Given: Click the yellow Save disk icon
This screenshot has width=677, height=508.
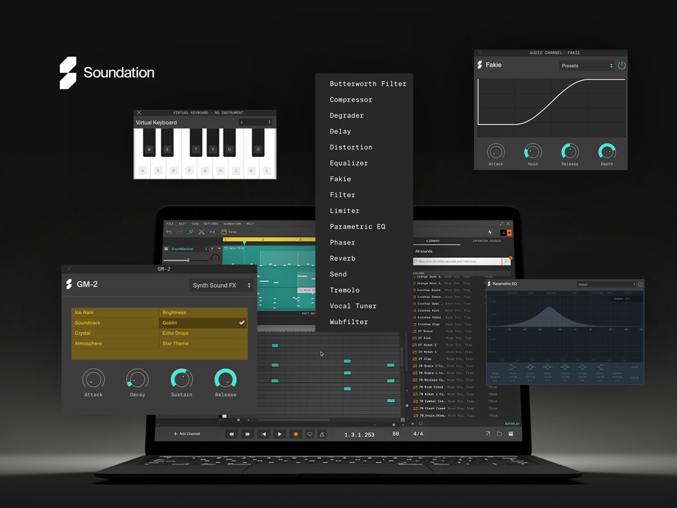Looking at the screenshot, I should (x=224, y=231).
